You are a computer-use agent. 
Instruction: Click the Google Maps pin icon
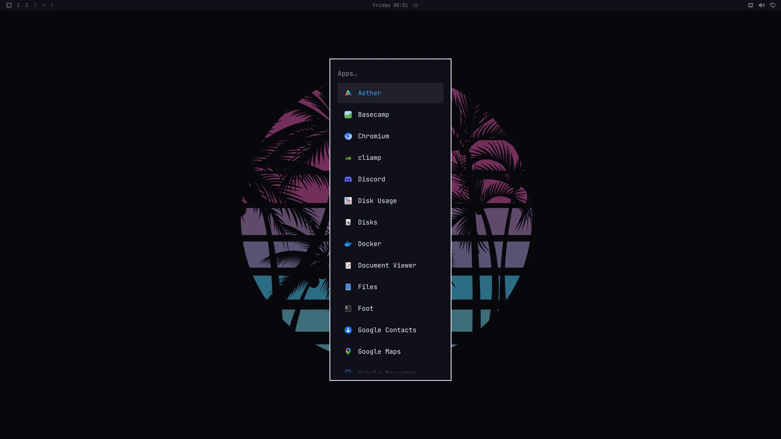(x=348, y=352)
